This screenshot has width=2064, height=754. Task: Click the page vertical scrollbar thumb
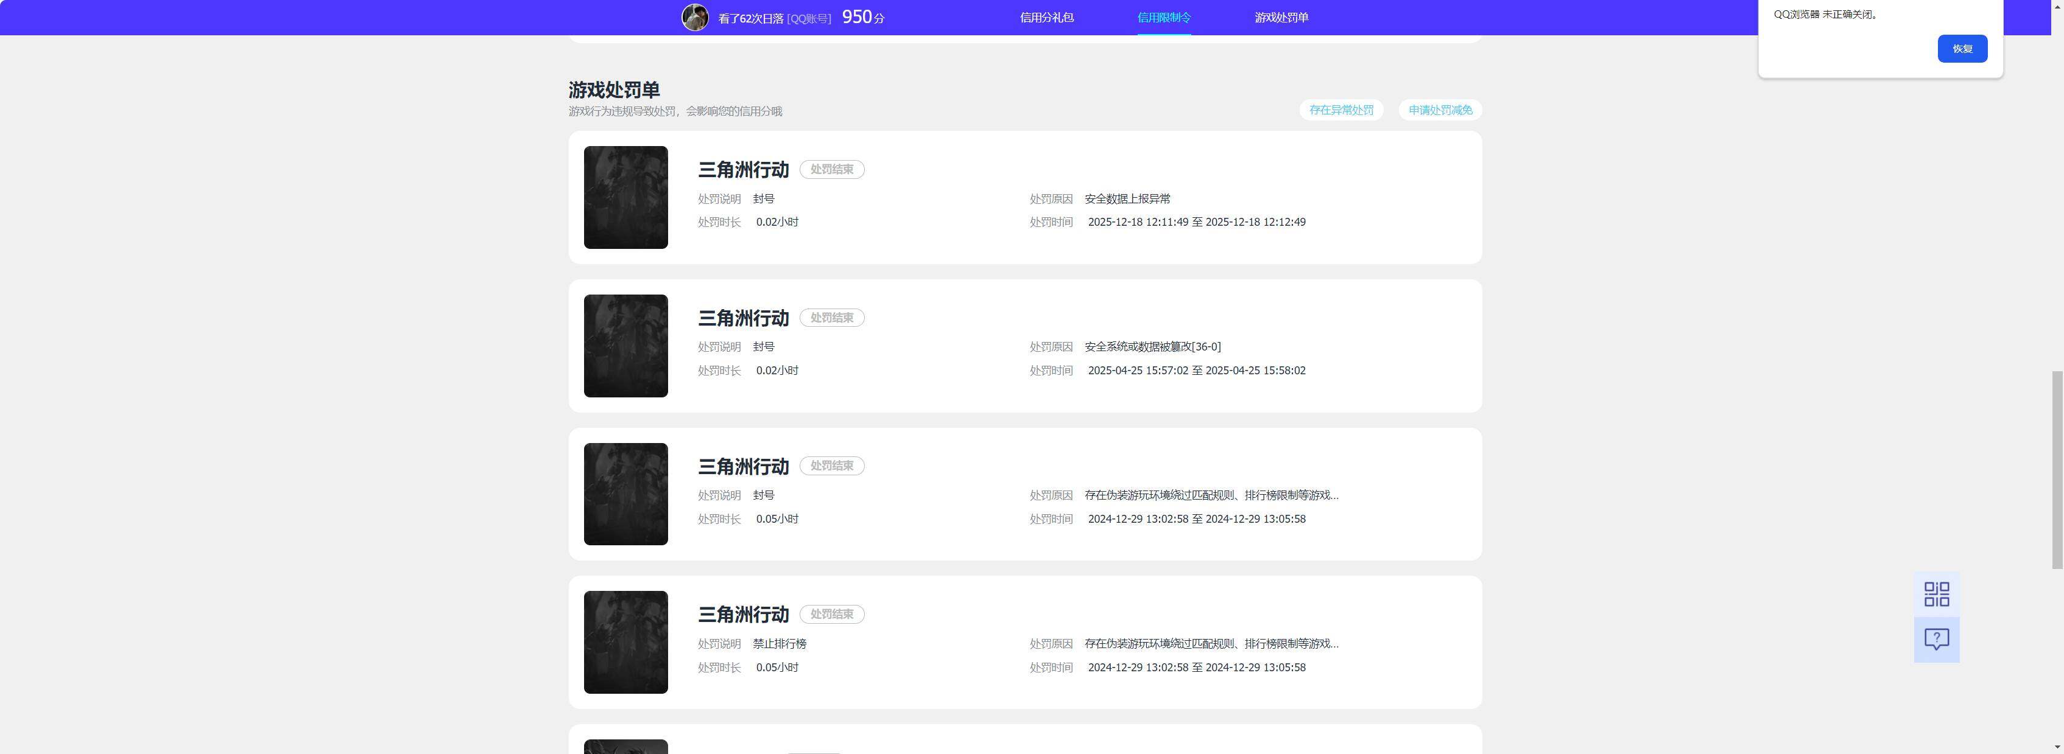(x=2057, y=470)
